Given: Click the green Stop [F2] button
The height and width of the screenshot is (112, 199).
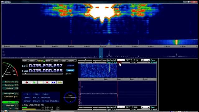Looking at the screenshot, I should point(11,102).
